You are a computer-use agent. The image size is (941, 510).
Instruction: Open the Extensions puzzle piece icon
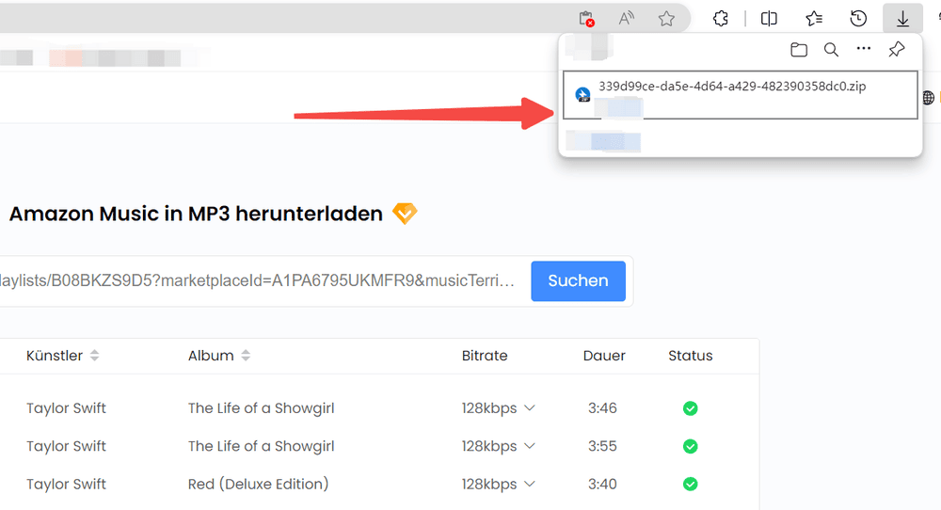click(721, 19)
